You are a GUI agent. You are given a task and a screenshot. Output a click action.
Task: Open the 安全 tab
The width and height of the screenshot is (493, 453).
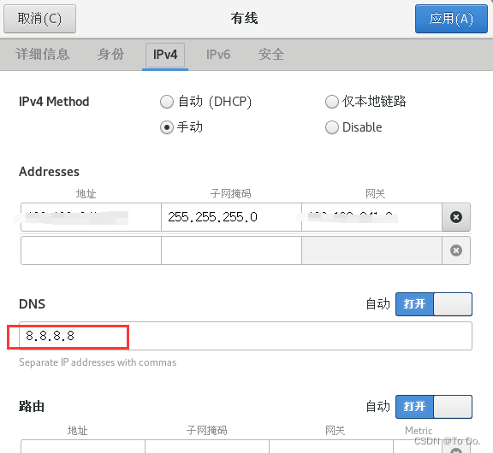[271, 55]
